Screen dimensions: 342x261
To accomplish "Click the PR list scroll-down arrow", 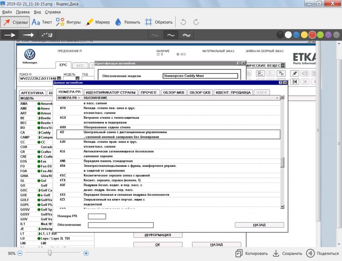I will pos(282,207).
